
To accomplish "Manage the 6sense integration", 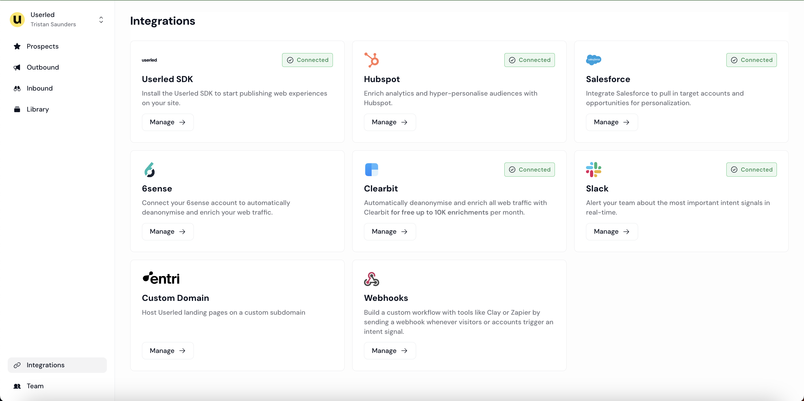I will click(x=167, y=232).
